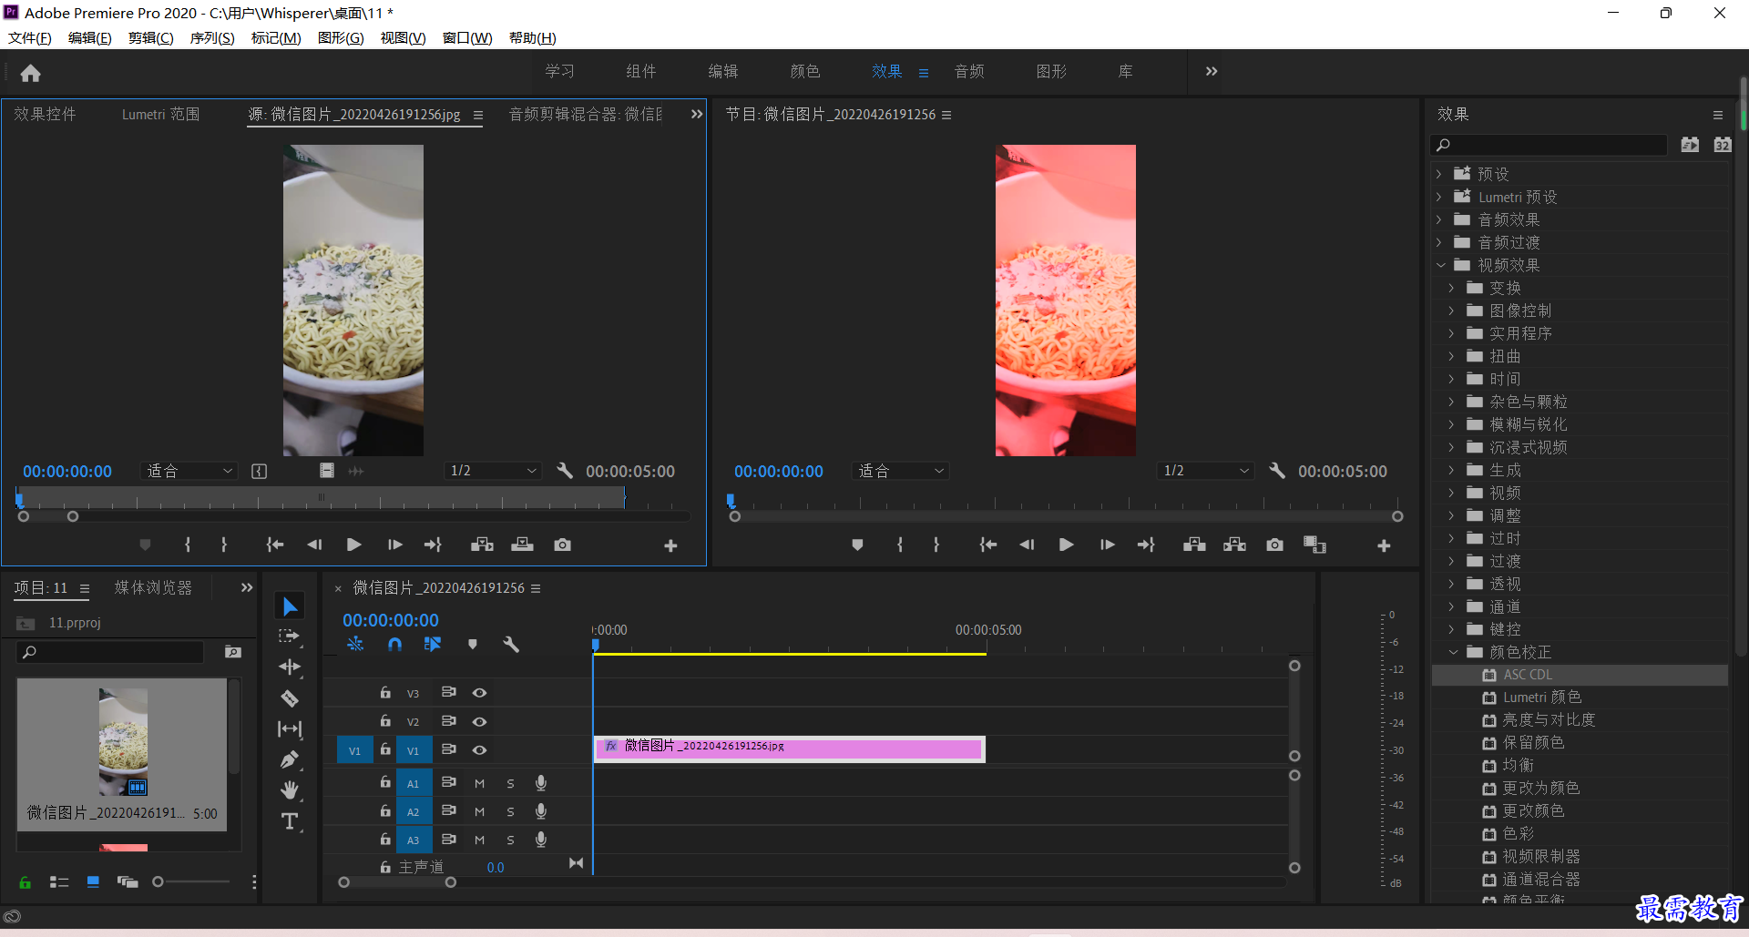
Task: Toggle V2 track output eye
Action: click(479, 721)
